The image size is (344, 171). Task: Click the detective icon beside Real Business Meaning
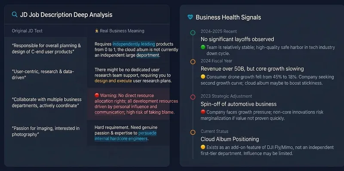96,31
